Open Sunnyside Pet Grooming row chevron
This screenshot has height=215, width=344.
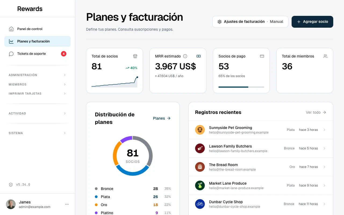tap(324, 130)
